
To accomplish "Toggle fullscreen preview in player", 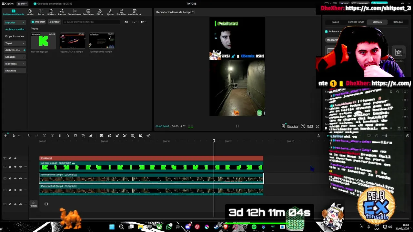I will pyautogui.click(x=317, y=126).
